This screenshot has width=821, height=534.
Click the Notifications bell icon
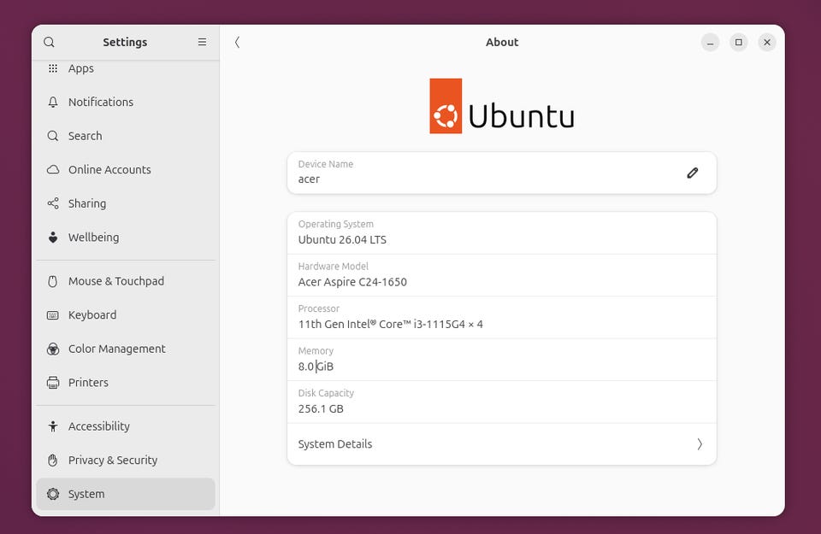click(x=53, y=102)
